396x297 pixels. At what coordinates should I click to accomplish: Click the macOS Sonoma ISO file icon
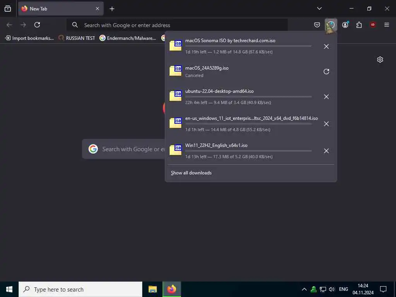coord(176,46)
